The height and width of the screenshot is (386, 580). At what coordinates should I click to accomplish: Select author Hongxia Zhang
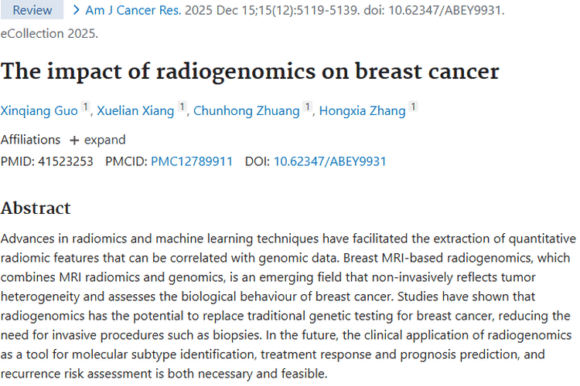coord(362,111)
